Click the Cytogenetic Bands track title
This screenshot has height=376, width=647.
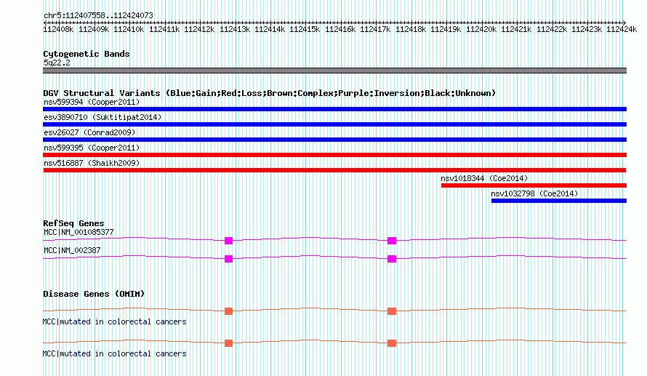coord(87,54)
